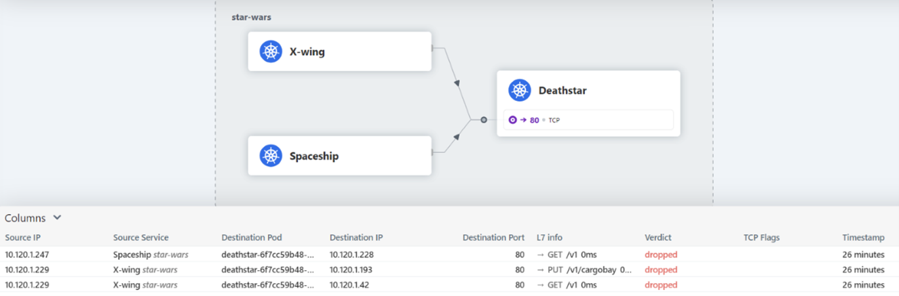Click the X-wing card output connector

(x=433, y=48)
